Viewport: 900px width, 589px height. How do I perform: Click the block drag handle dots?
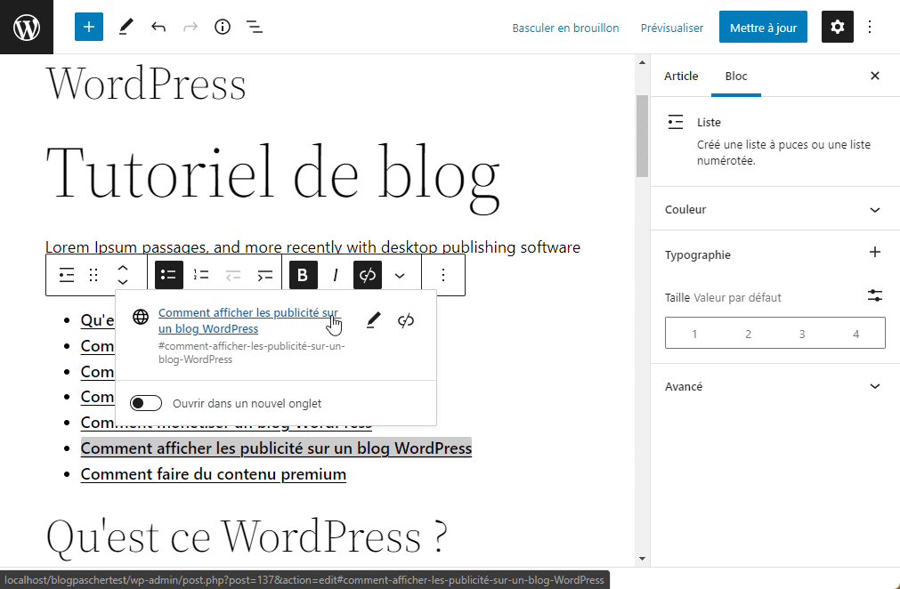pos(93,275)
